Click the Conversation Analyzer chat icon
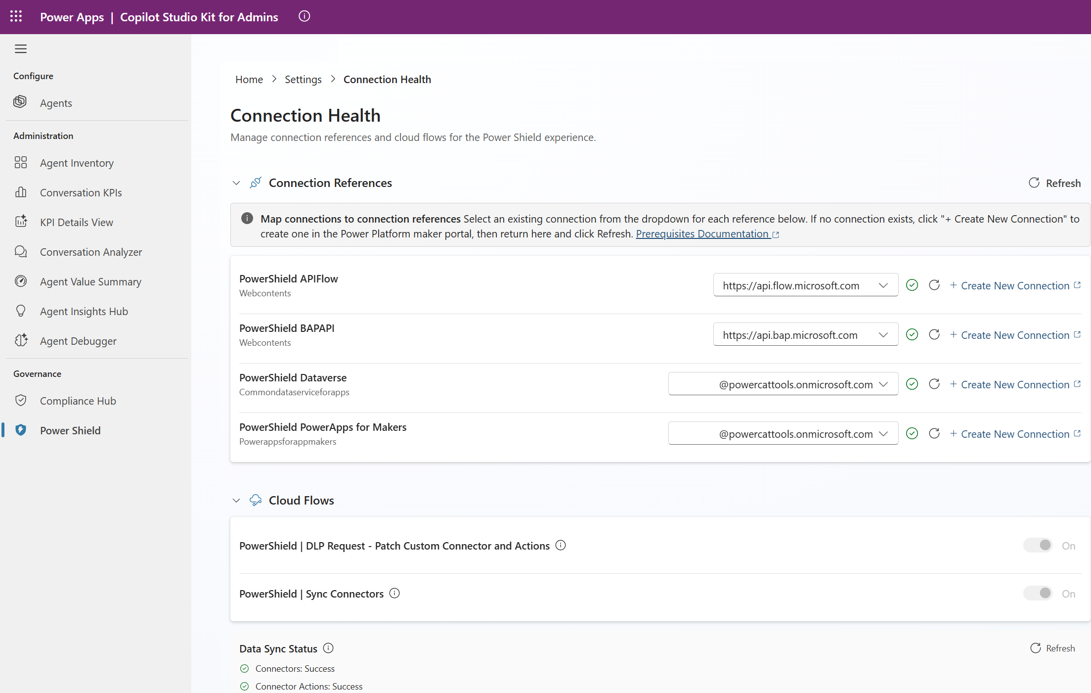1091x693 pixels. pos(21,252)
